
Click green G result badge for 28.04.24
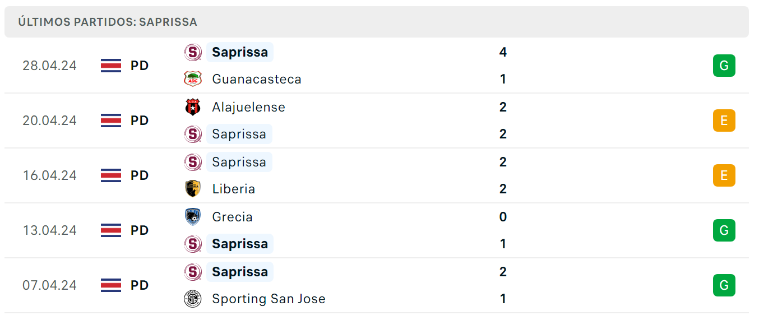[724, 66]
